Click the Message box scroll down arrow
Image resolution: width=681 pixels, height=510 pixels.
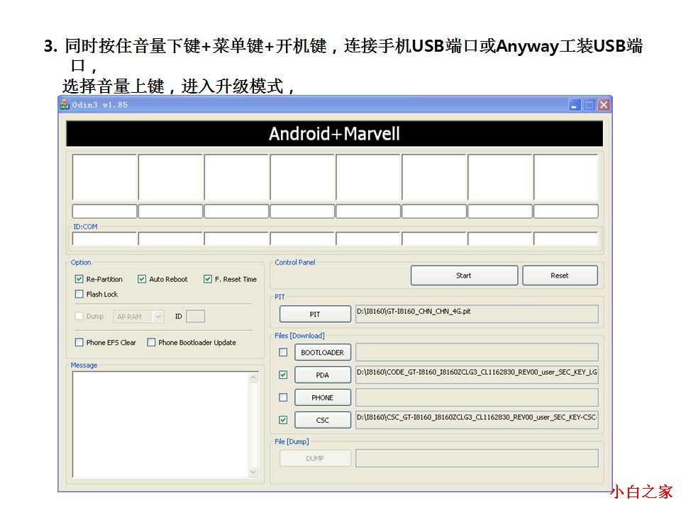254,472
